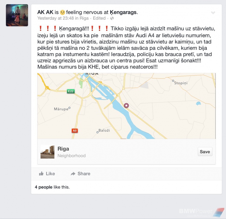View the Edited history link
This screenshot has width=226, height=219.
pos(99,18)
